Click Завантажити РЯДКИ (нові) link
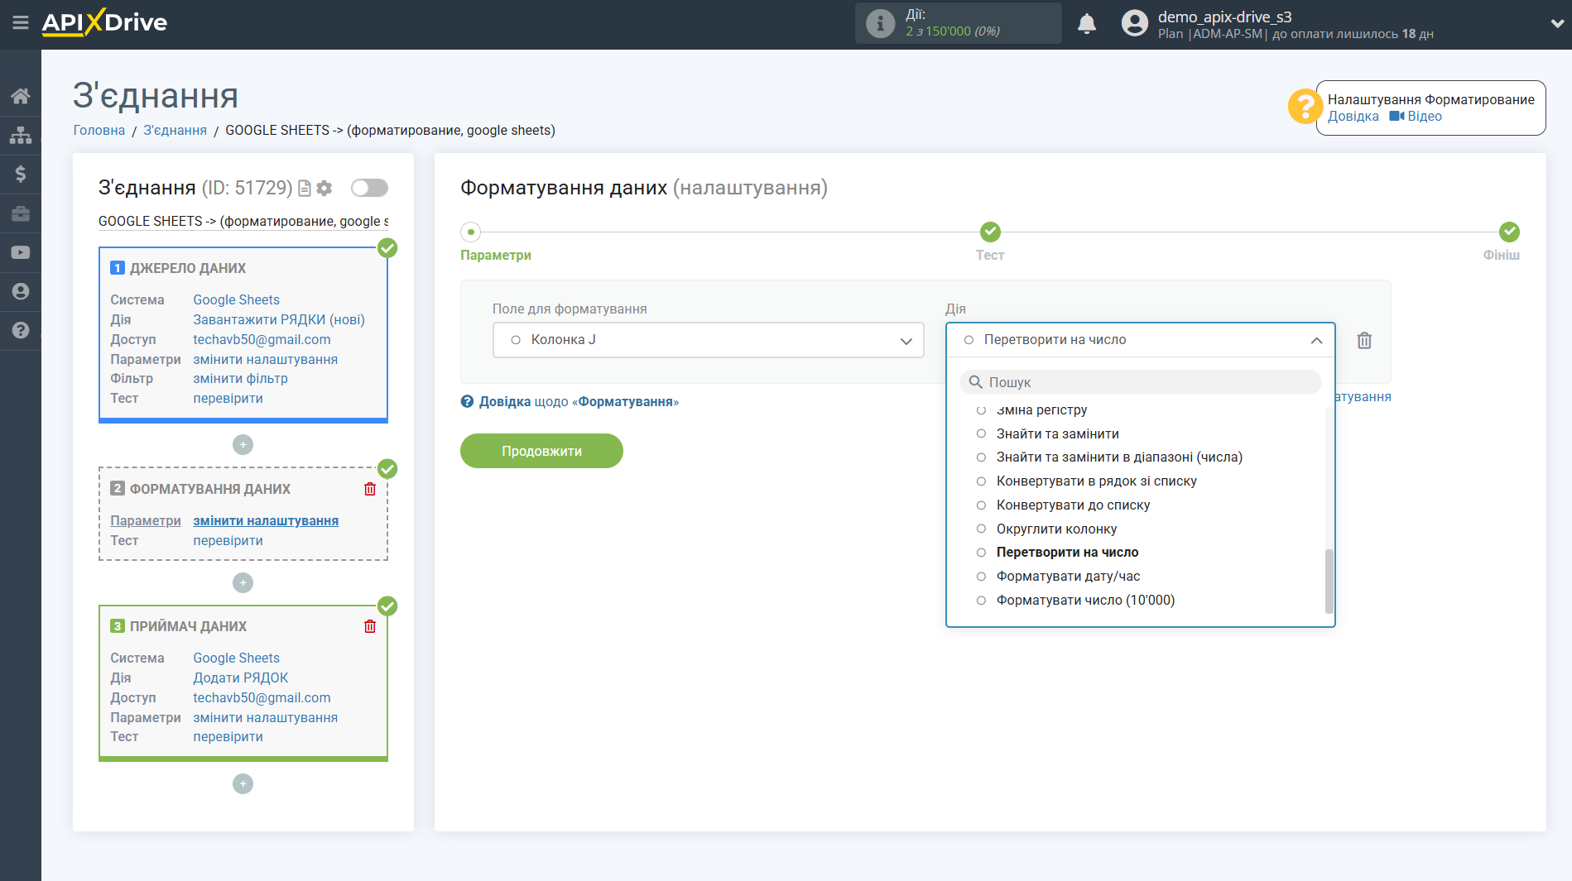1572x881 pixels. click(279, 320)
